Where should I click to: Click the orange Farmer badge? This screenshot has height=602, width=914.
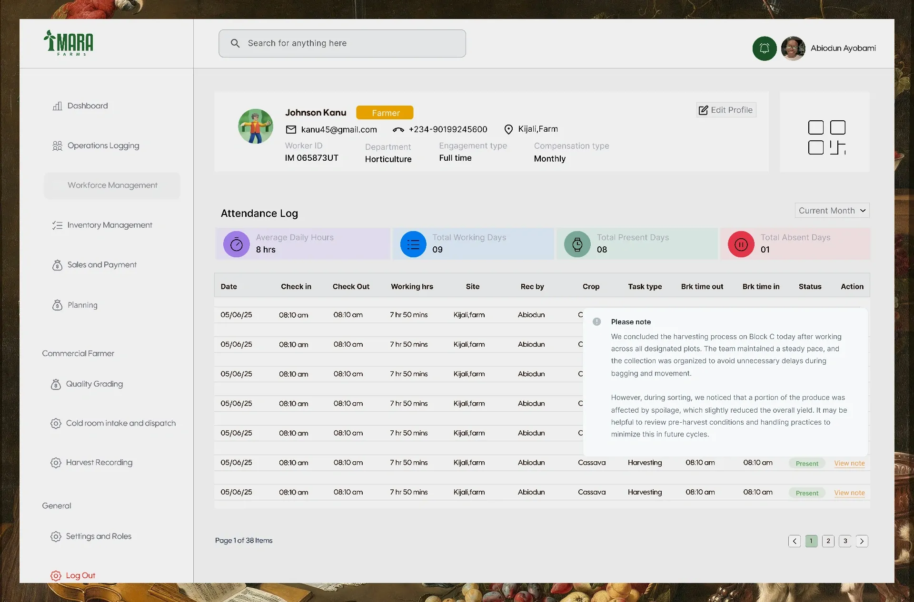click(385, 113)
